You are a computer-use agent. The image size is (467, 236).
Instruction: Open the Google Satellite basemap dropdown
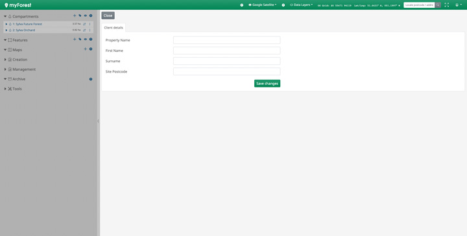[263, 5]
